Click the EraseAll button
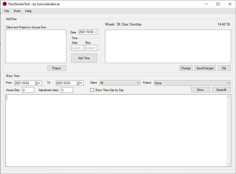Screen dimensions: 236x174 click(x=221, y=90)
